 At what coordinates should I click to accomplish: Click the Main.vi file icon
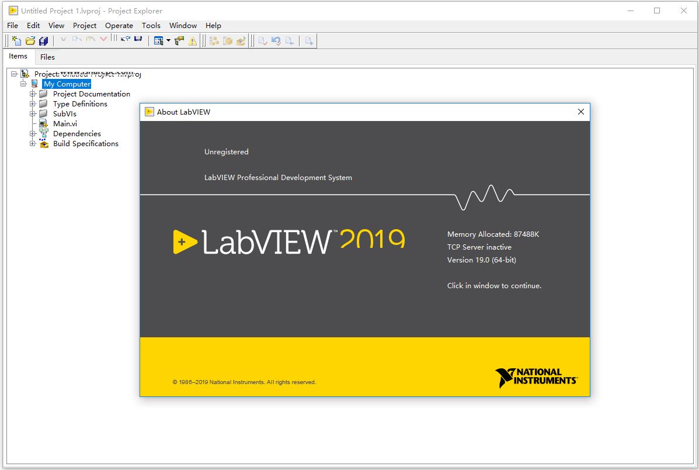pos(43,124)
